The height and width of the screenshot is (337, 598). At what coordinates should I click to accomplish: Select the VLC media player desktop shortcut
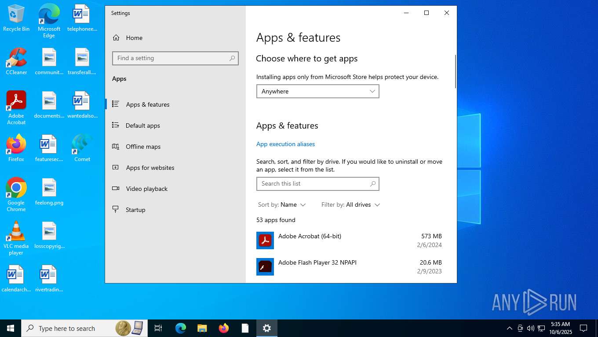pos(16,238)
